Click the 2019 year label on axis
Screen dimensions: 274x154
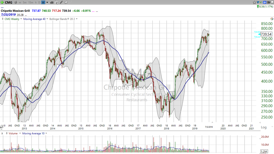(195, 129)
